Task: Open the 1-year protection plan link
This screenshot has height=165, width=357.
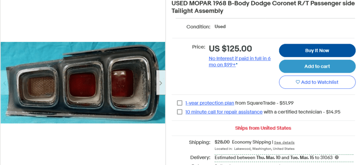Action: point(209,103)
